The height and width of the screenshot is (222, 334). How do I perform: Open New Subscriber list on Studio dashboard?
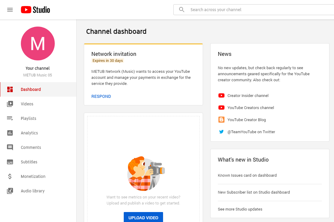coord(254,192)
